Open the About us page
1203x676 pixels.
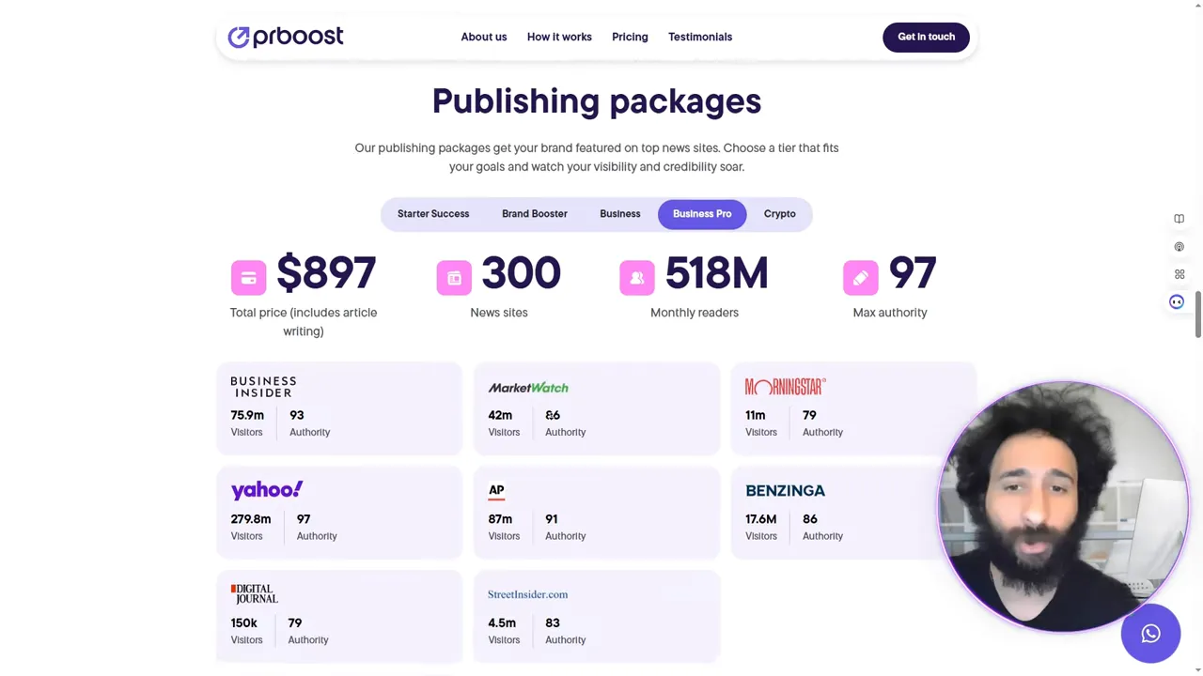pos(483,37)
